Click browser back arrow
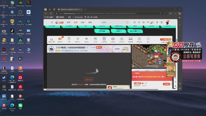 click(x=46, y=13)
